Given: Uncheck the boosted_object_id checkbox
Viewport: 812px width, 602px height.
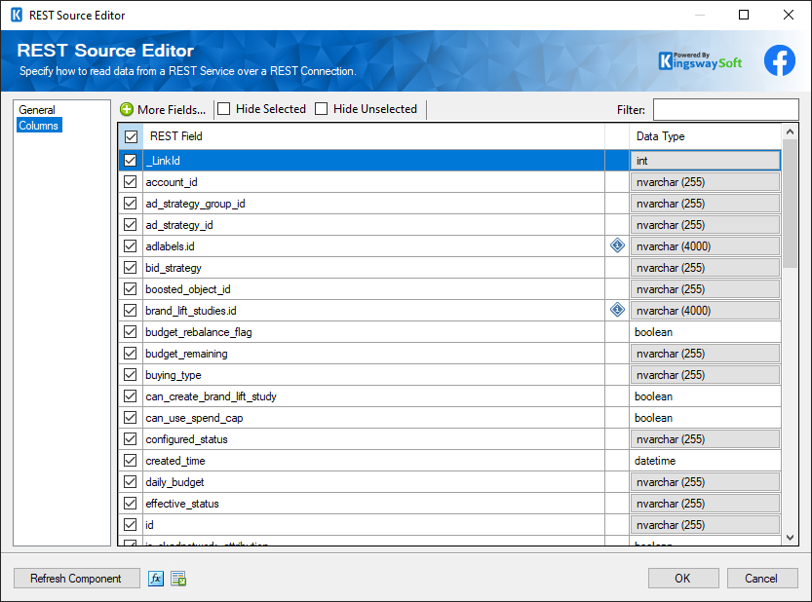Looking at the screenshot, I should pyautogui.click(x=130, y=289).
